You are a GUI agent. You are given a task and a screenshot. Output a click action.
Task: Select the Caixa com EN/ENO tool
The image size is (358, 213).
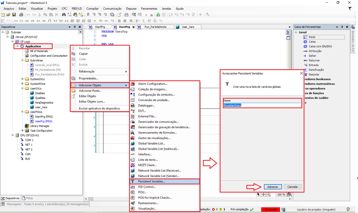click(318, 46)
